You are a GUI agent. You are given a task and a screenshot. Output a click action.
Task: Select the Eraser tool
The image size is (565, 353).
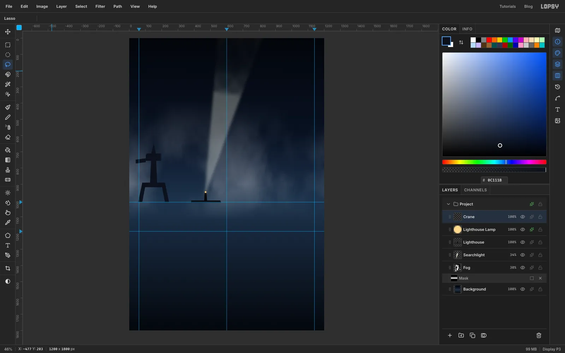8,137
